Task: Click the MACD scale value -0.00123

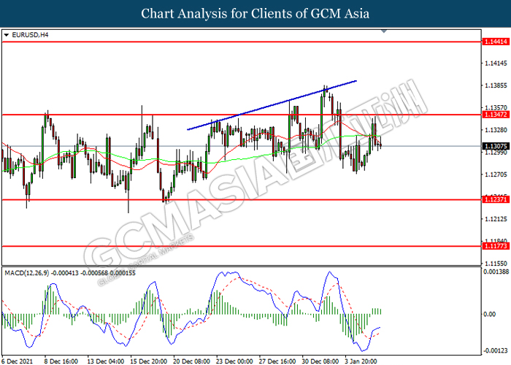Action: (496, 351)
